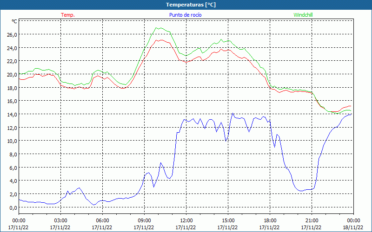Click the red Temp. legend label

[68, 15]
